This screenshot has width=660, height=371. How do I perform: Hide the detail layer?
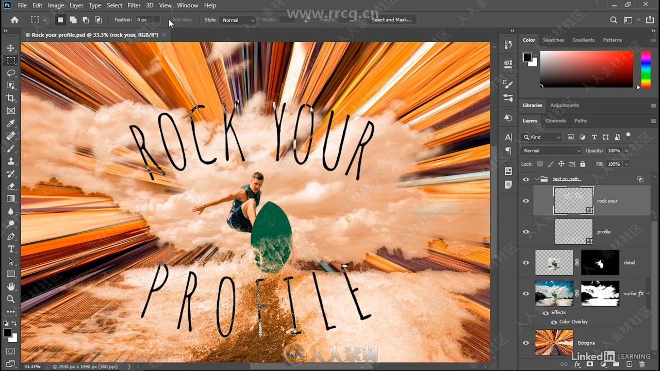tap(526, 263)
